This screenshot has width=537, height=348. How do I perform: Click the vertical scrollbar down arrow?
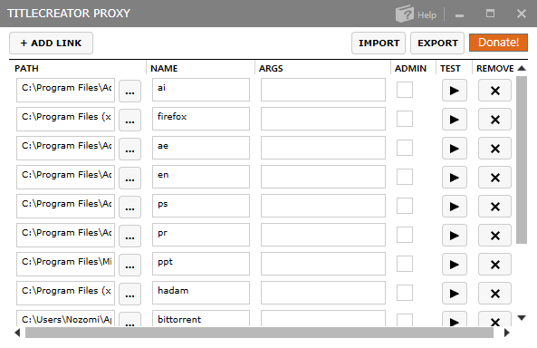(x=522, y=318)
